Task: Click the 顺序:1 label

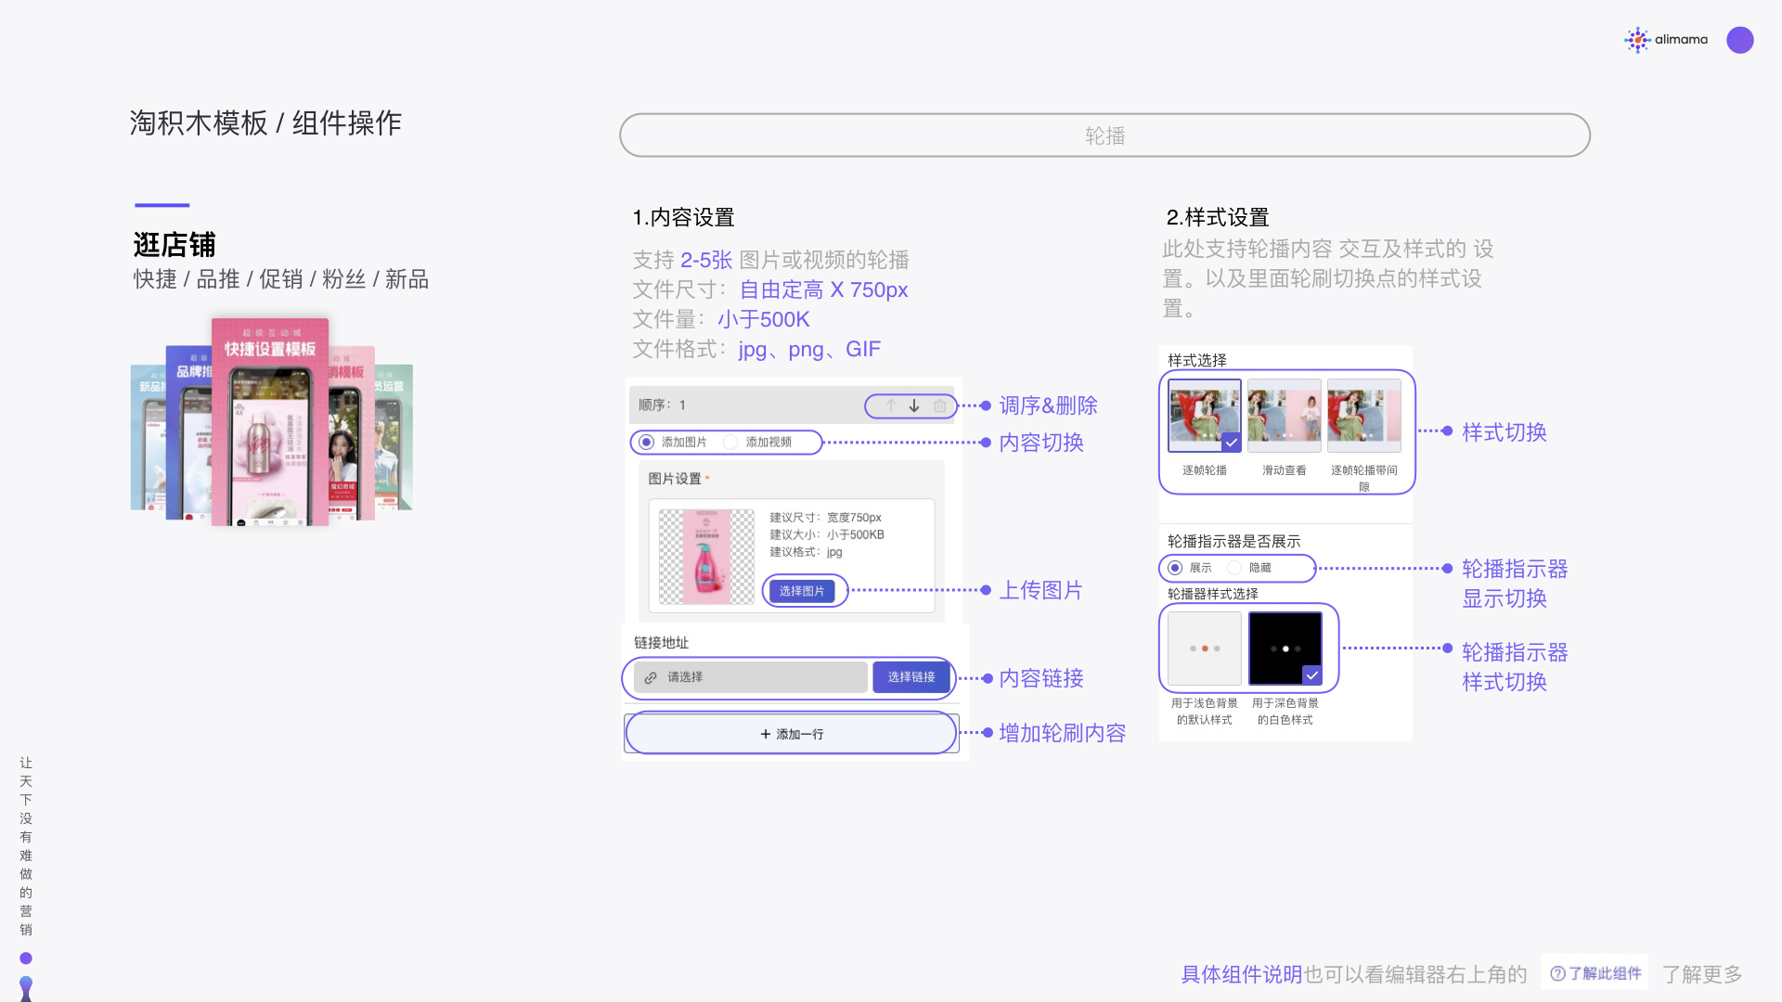Action: pos(662,405)
